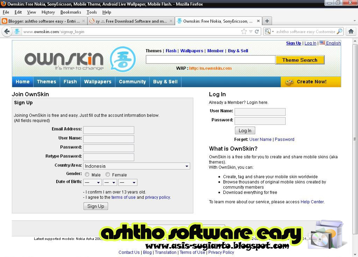
Task: Switch to the Themes navigation tab
Action: [46, 82]
